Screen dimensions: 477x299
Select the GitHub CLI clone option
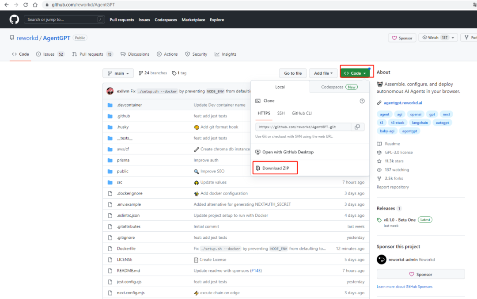click(302, 113)
